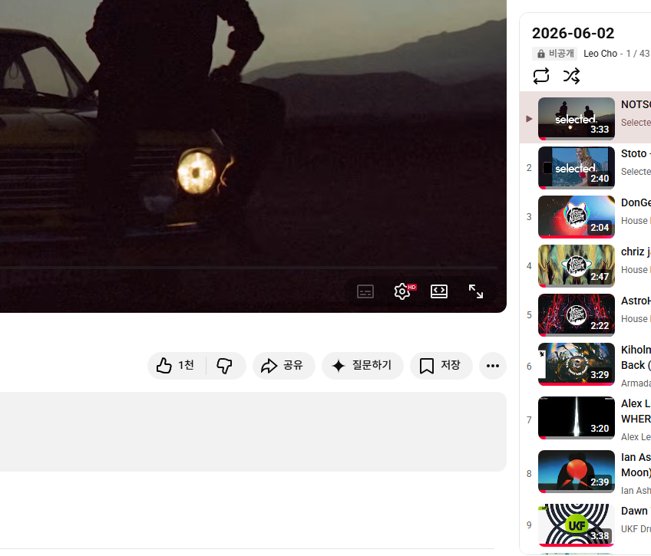The width and height of the screenshot is (651, 556).
Task: Share the video via 공유 button
Action: point(283,366)
